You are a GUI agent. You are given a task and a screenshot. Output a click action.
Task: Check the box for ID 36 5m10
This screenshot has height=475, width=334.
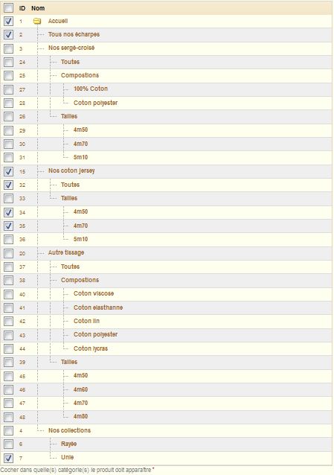(8, 239)
